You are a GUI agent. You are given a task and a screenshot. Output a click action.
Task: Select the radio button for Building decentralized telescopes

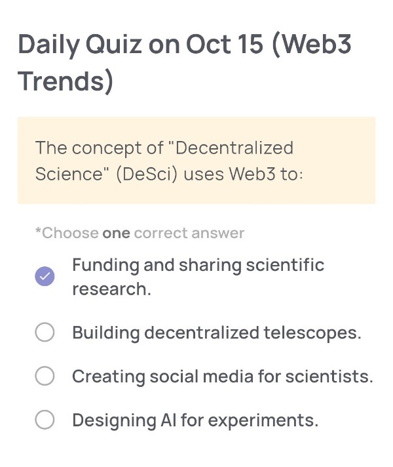coord(45,333)
